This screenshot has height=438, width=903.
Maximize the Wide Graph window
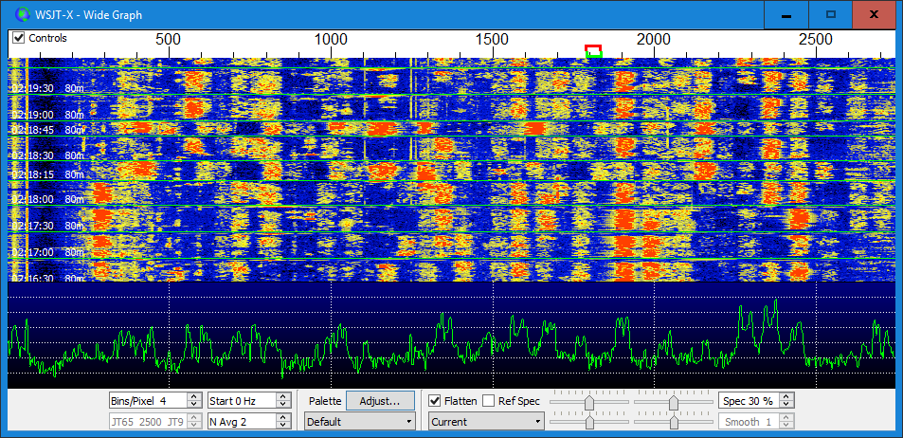(830, 14)
